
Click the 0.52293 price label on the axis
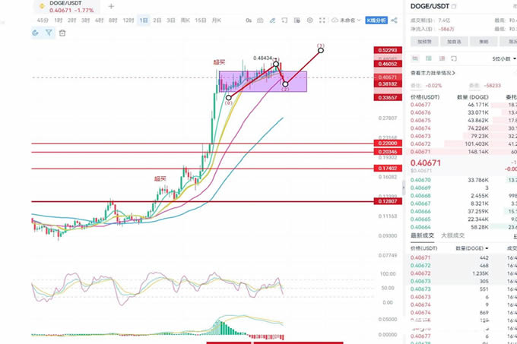point(383,50)
